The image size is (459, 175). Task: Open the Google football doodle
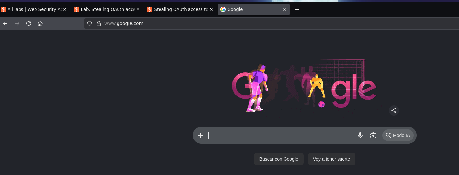click(304, 86)
